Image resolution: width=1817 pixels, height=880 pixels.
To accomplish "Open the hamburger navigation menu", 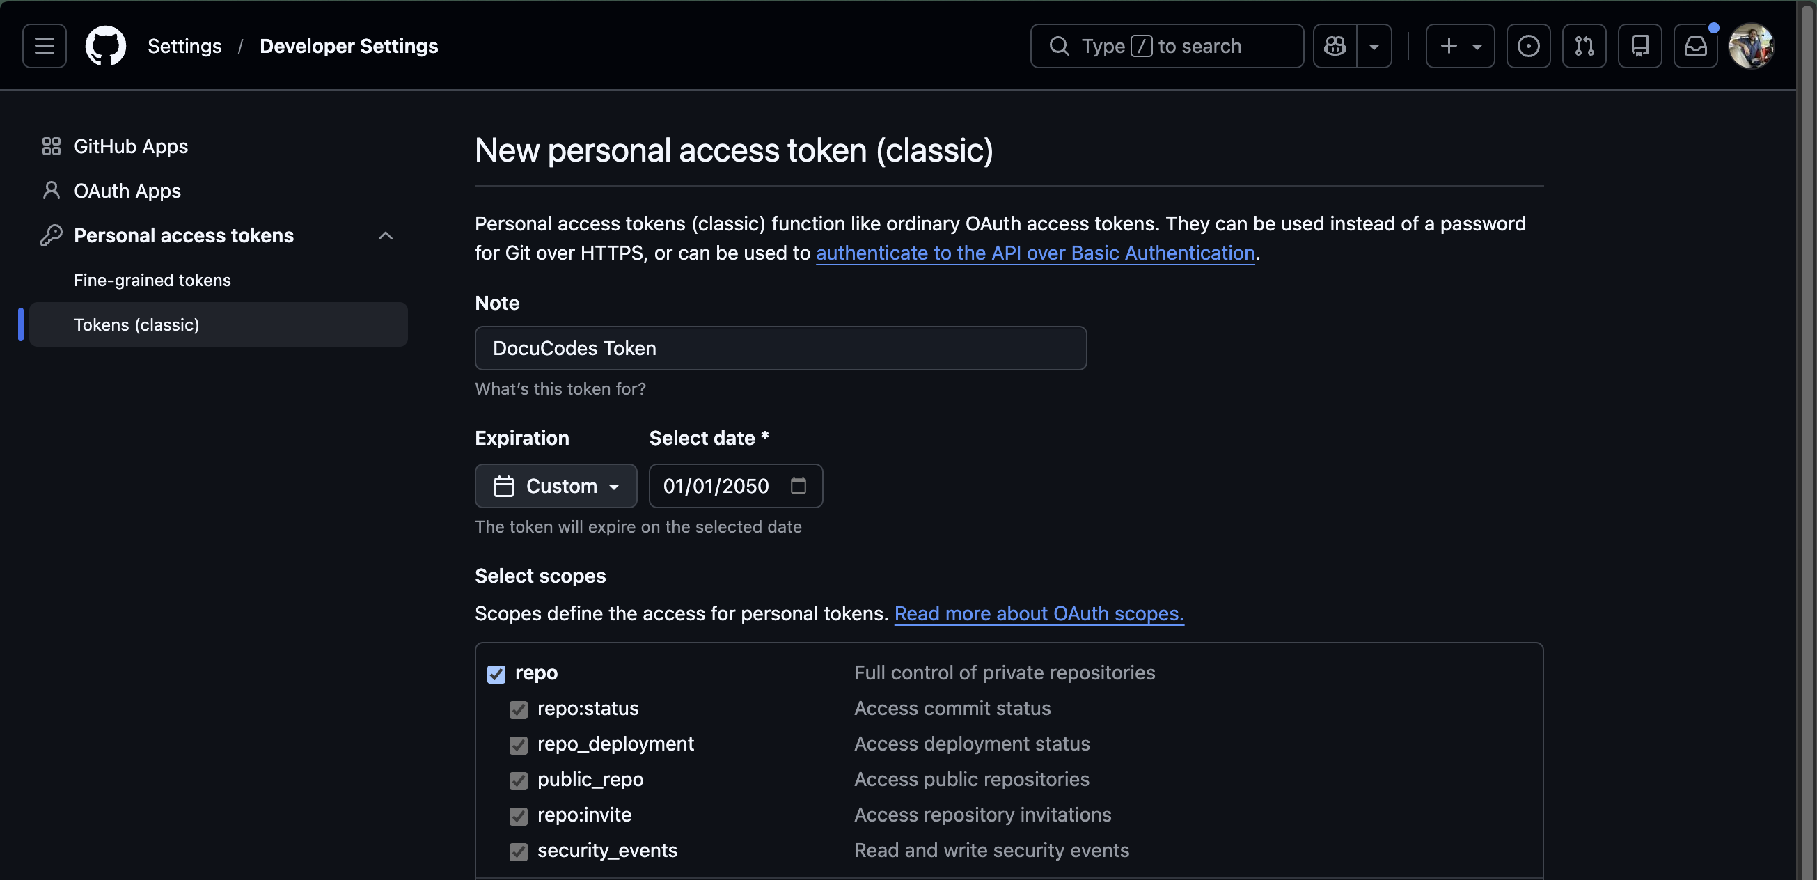I will tap(43, 45).
